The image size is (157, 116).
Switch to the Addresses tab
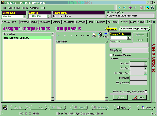coord(45,22)
